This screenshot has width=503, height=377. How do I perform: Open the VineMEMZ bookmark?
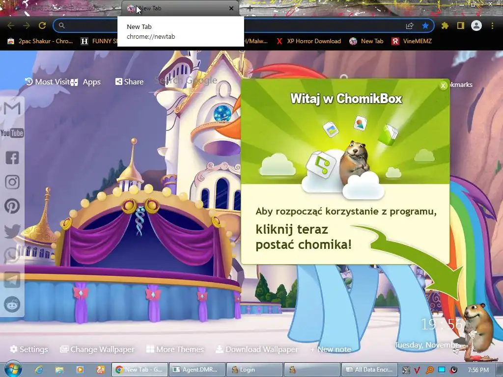point(412,41)
